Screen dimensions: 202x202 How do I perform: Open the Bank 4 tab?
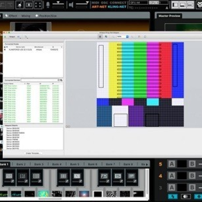click(57, 164)
